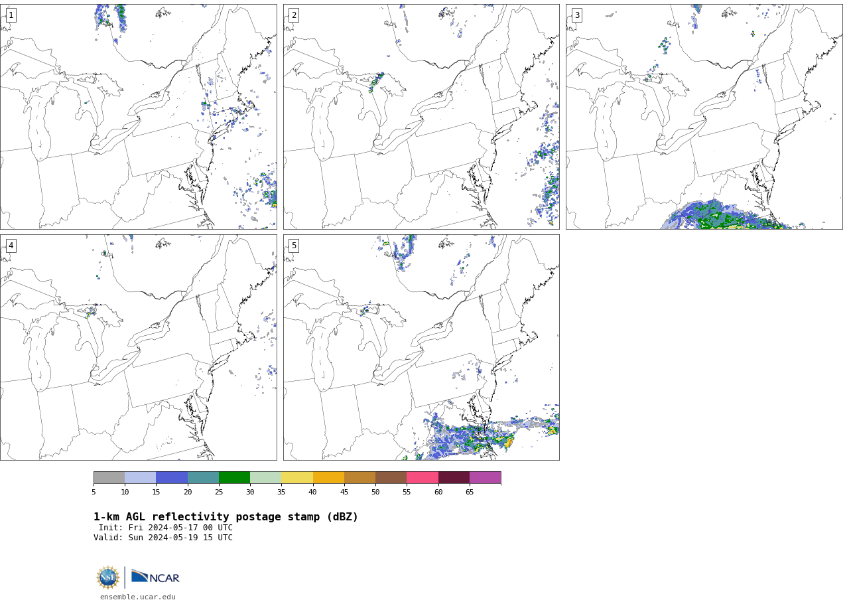Click the 'Valid: Sun 2024-05-19 15 UTC' line
The height and width of the screenshot is (604, 849).
click(163, 538)
